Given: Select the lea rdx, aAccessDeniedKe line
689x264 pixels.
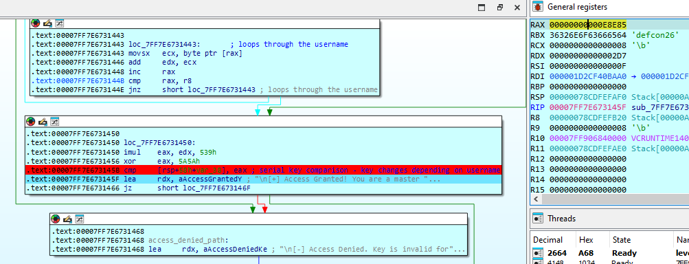Looking at the screenshot, I should tap(258, 250).
